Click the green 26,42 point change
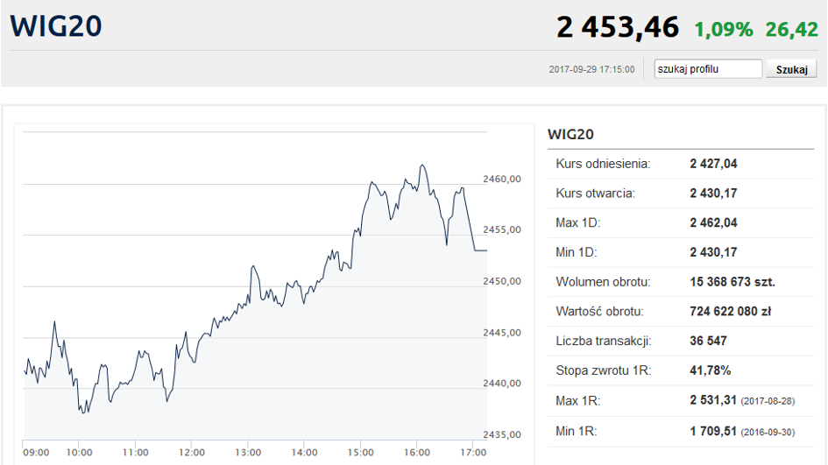 pos(791,29)
